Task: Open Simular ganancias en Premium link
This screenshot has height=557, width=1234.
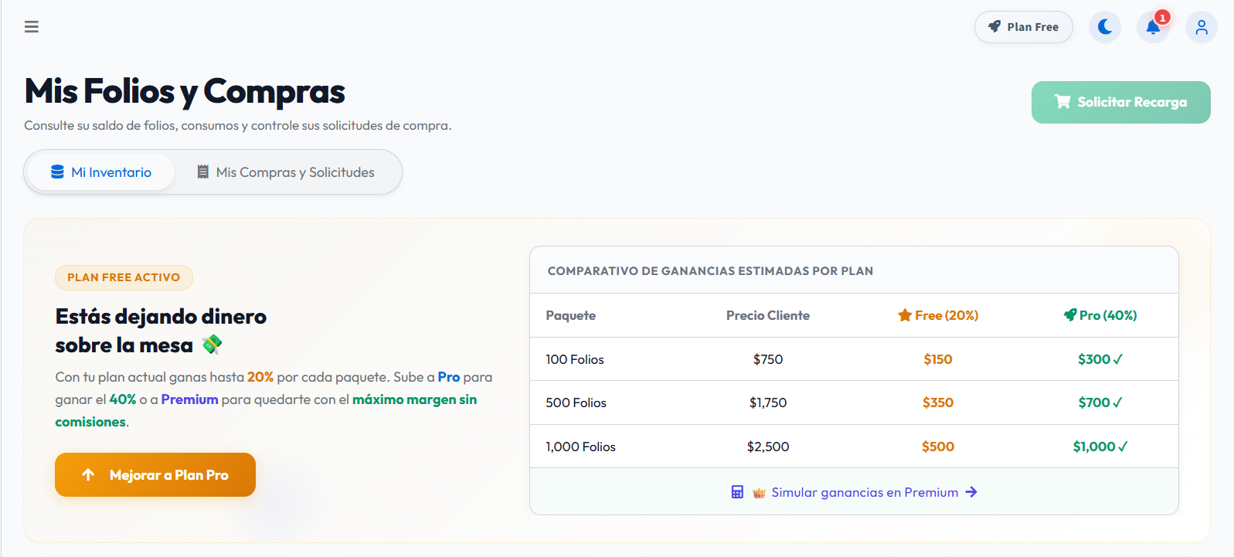Action: tap(854, 492)
